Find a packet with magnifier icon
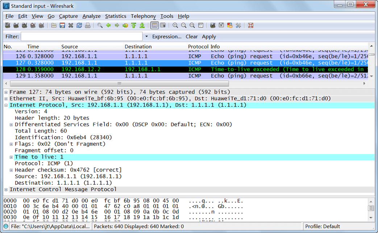 click(x=100, y=25)
